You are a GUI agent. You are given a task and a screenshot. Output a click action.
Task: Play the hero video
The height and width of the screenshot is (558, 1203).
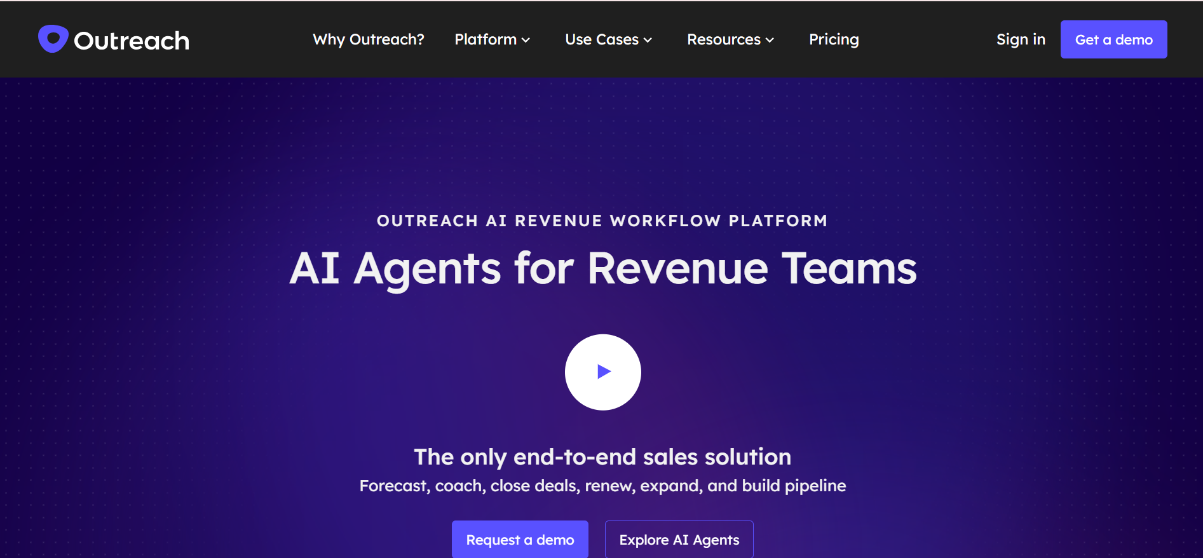point(602,372)
